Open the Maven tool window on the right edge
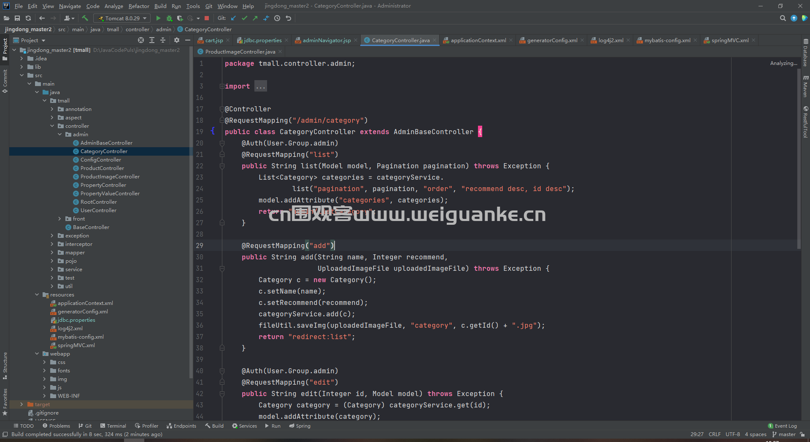 pyautogui.click(x=805, y=86)
